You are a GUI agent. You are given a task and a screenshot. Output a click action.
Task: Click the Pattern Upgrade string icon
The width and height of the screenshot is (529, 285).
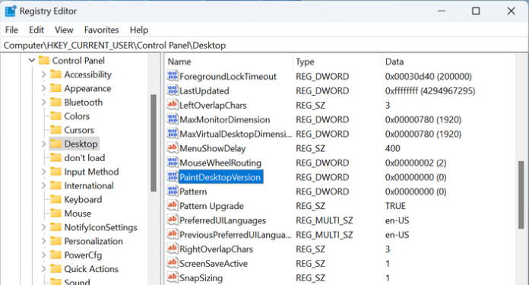[173, 206]
